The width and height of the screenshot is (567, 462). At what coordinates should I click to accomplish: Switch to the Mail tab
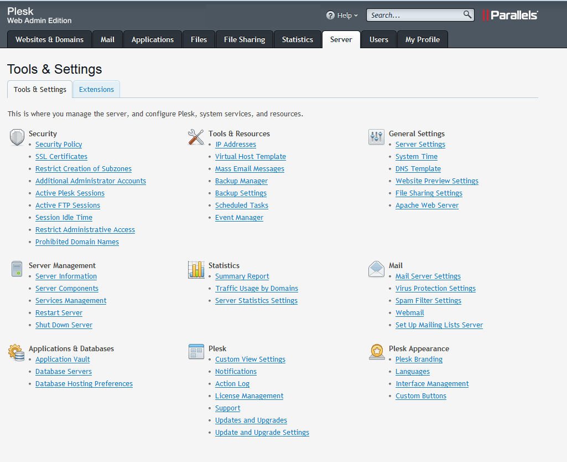tap(107, 39)
